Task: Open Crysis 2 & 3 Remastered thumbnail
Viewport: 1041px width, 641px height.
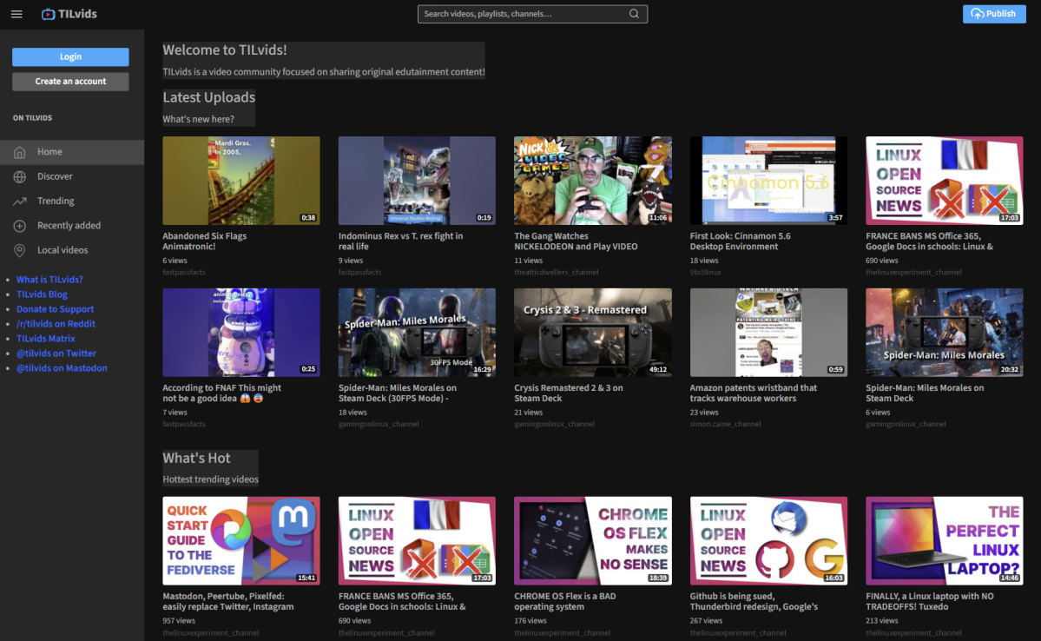Action: pos(593,332)
